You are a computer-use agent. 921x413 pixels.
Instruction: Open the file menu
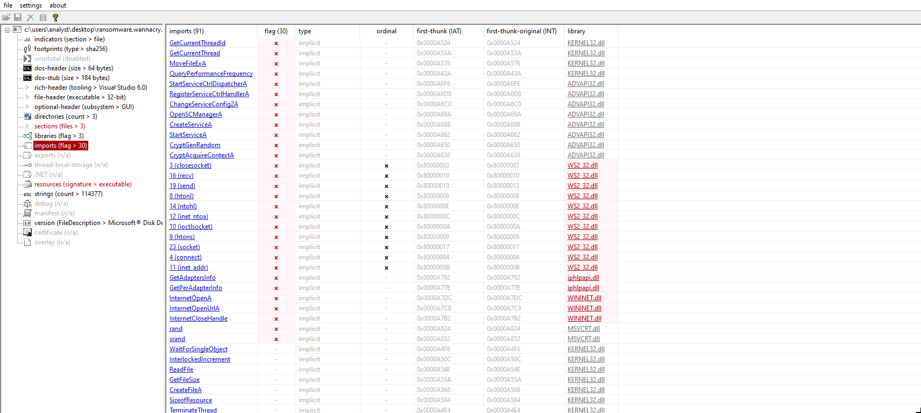pos(8,5)
